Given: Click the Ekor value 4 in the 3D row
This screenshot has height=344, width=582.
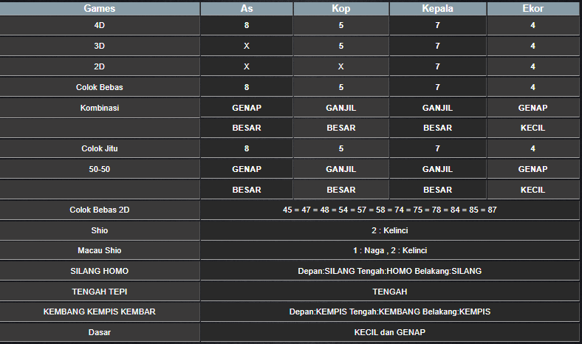Looking at the screenshot, I should click(x=533, y=46).
